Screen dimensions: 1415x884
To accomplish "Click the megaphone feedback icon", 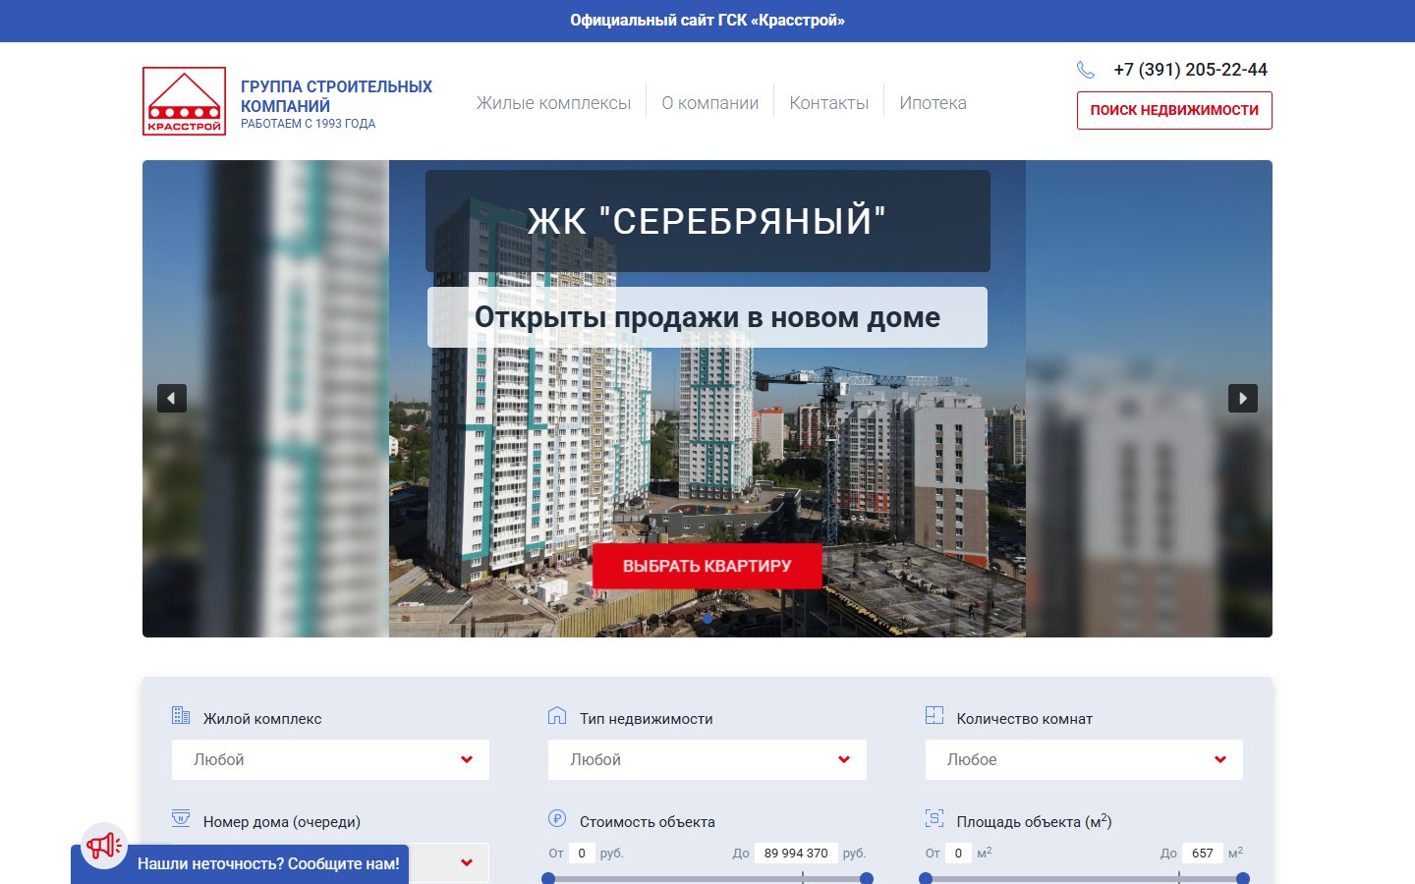I will (x=103, y=845).
